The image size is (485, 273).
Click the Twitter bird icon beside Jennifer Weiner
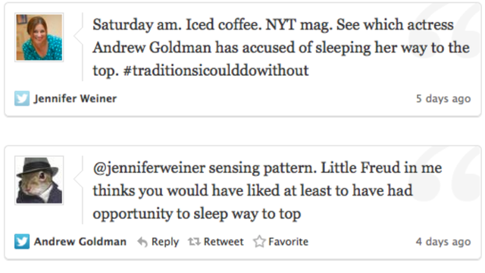[22, 99]
